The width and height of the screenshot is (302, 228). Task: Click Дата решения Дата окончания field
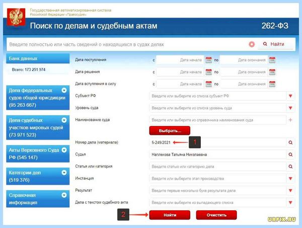point(244,72)
